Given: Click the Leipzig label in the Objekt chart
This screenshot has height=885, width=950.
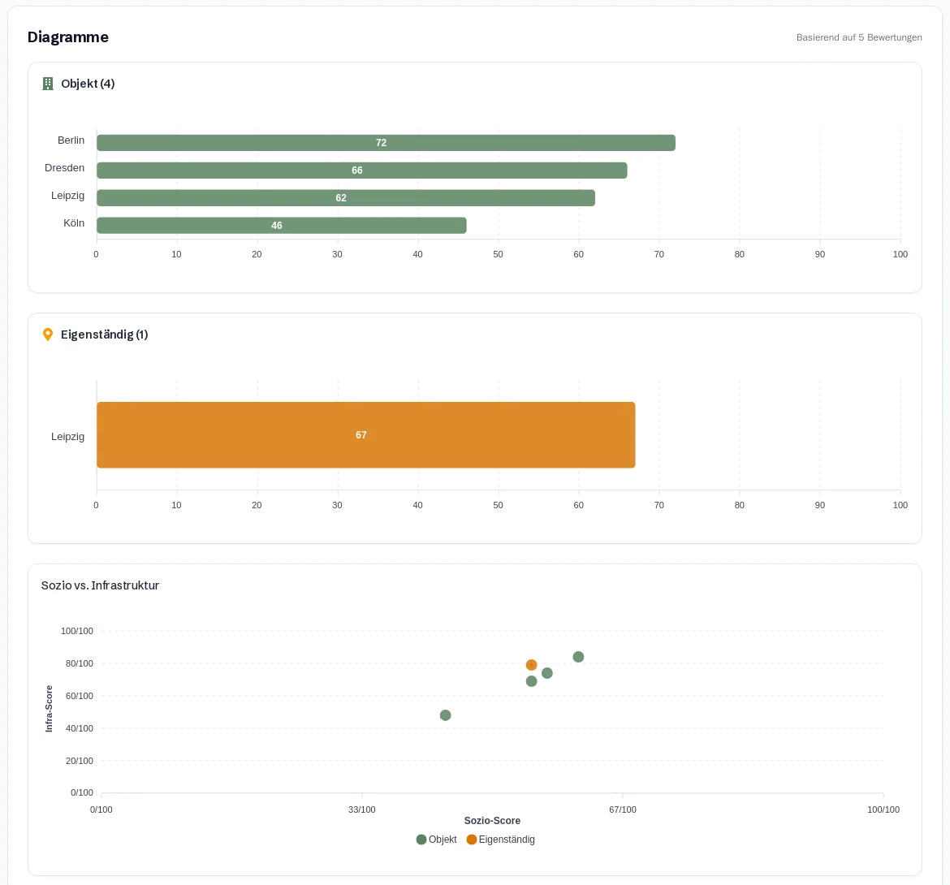Looking at the screenshot, I should coord(68,196).
